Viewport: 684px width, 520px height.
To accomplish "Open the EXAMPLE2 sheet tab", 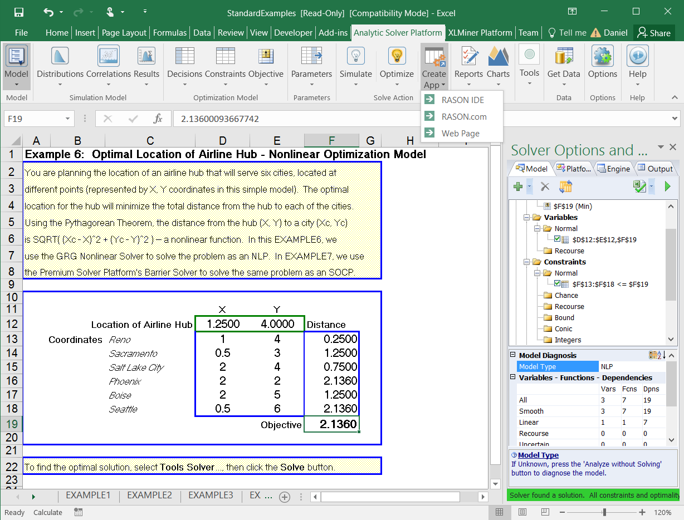I will coord(149,495).
